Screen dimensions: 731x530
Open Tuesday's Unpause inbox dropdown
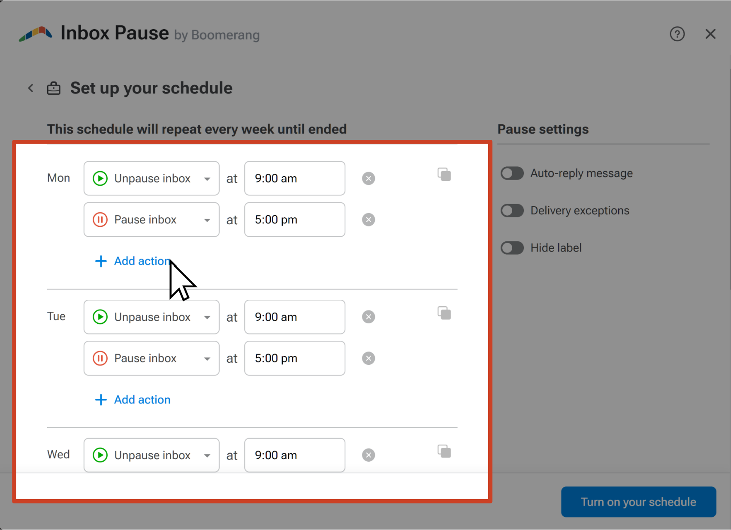point(151,317)
